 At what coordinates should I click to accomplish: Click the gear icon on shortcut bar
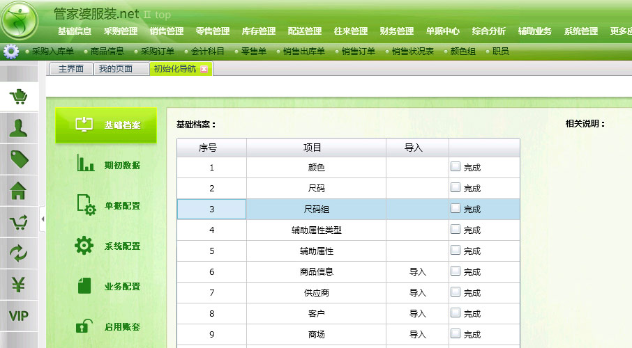11,51
